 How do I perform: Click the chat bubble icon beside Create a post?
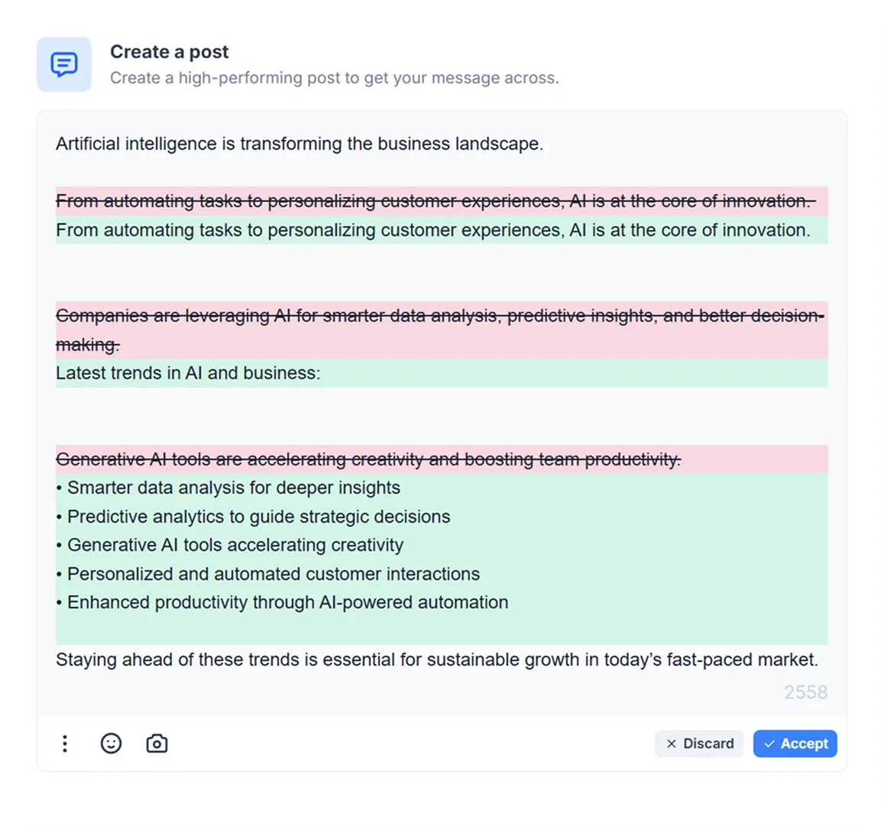coord(64,64)
